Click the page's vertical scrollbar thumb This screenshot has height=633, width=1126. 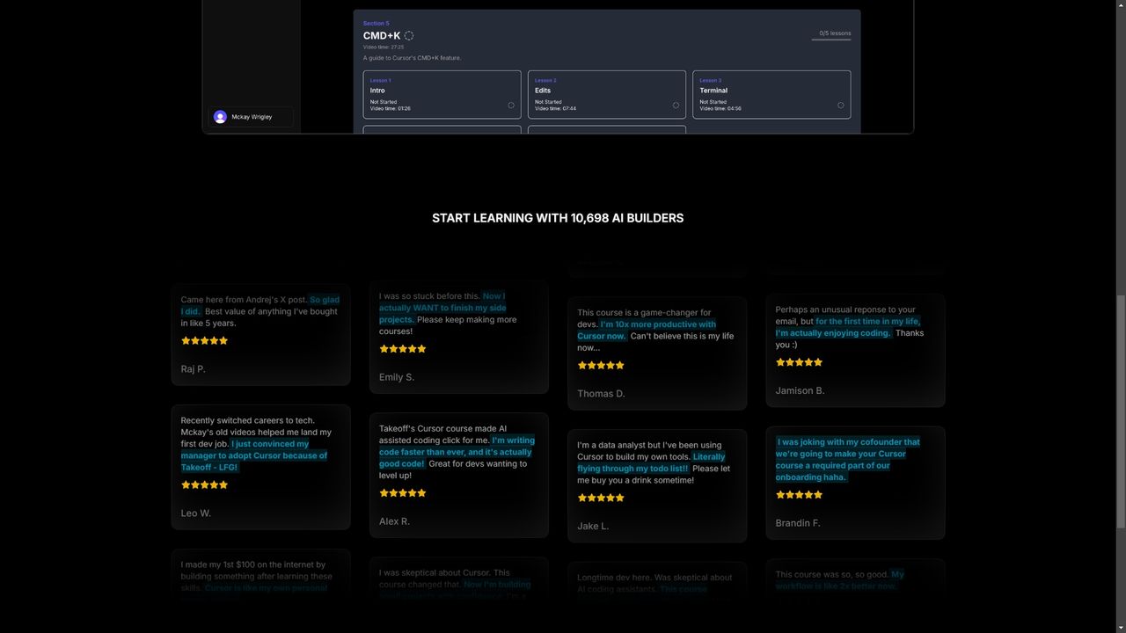click(x=1120, y=411)
